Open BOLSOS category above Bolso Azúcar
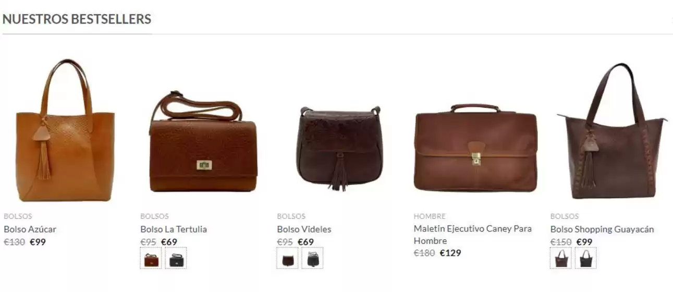 (18, 216)
